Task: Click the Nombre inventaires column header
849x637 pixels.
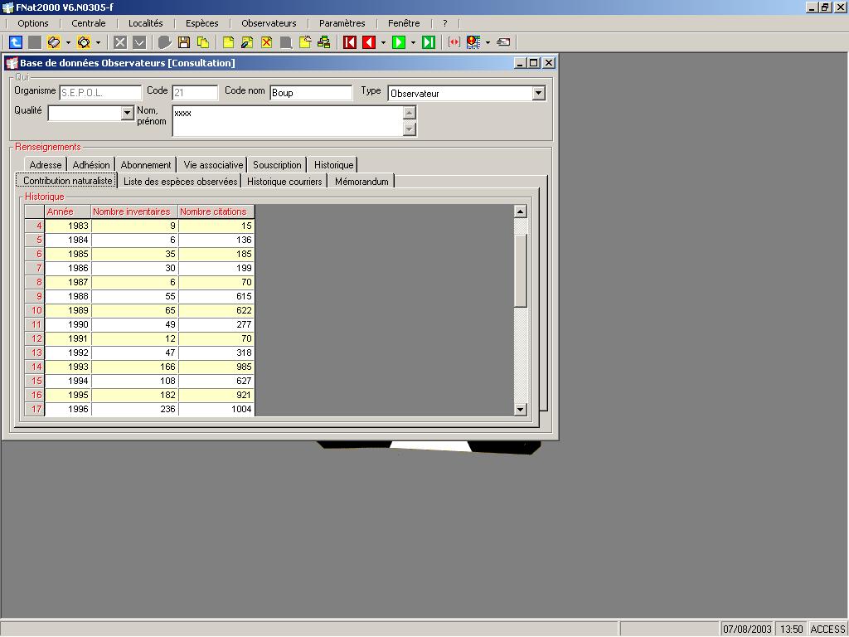Action: tap(134, 212)
